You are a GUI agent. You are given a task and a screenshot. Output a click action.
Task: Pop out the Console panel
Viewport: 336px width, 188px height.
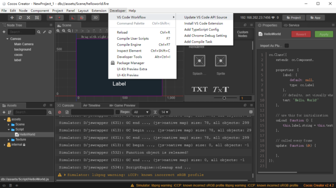(x=245, y=105)
